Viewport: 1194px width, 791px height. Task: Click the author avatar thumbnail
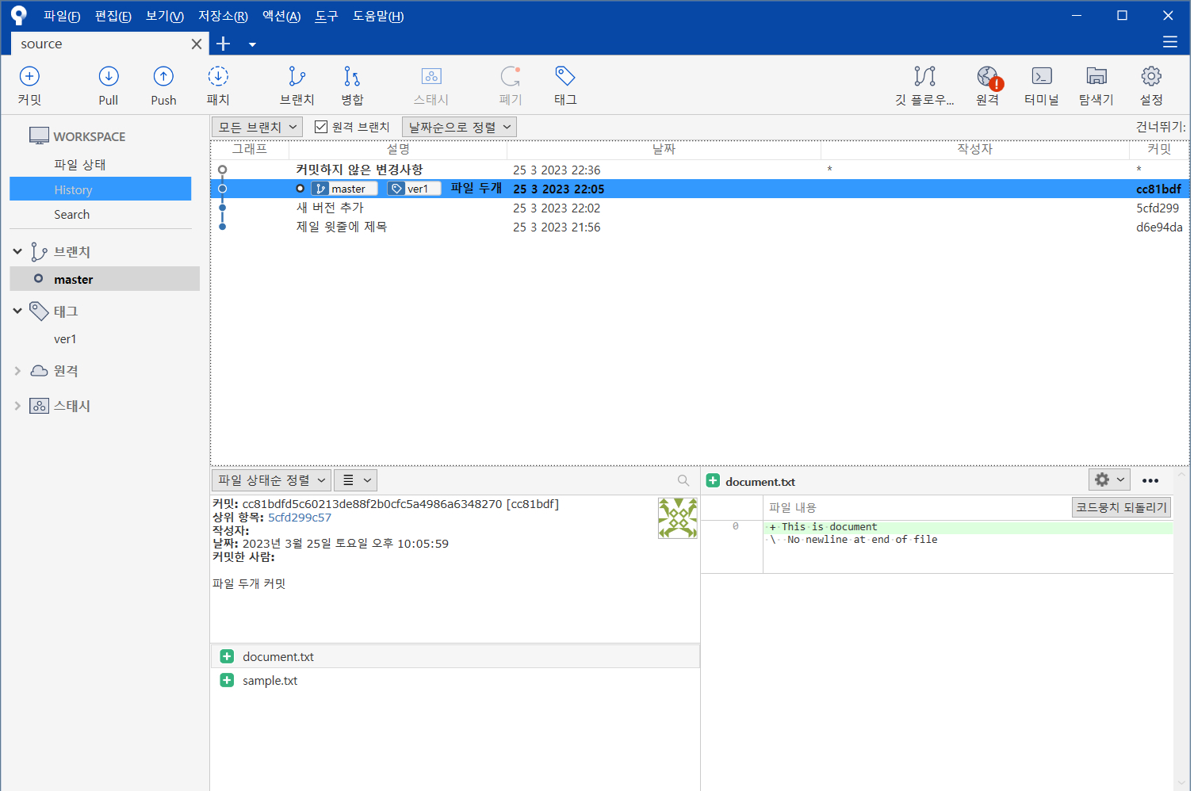coord(678,518)
